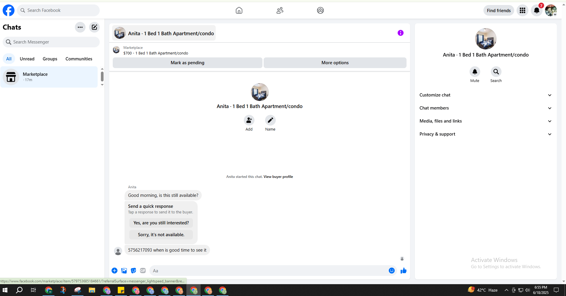This screenshot has height=296, width=566.
Task: Open the account profile picture menu
Action: pos(551,10)
